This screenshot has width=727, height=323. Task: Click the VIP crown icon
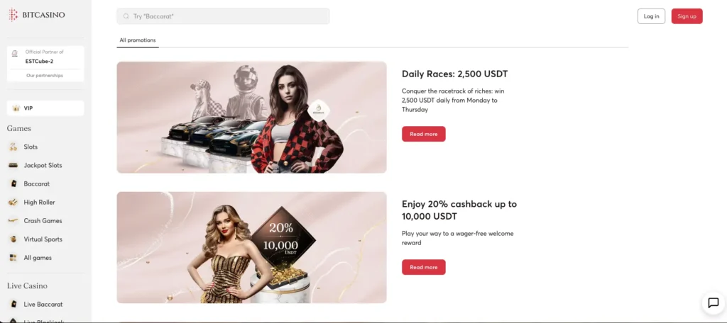16,108
